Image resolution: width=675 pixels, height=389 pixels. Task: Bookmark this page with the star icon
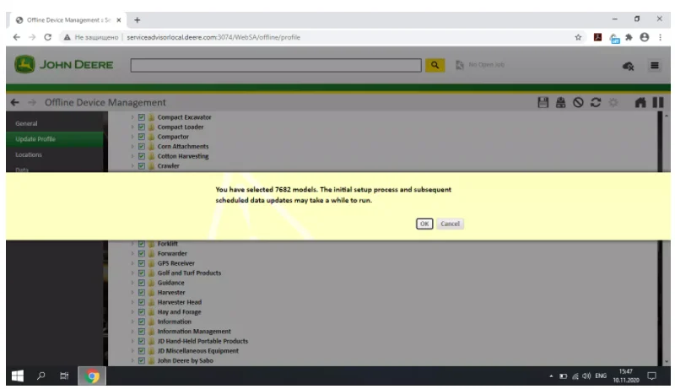[578, 37]
